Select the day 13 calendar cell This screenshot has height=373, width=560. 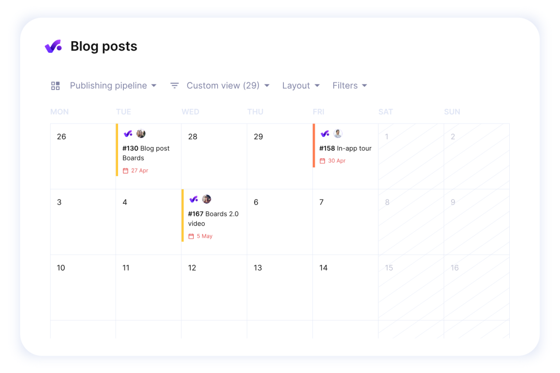(280, 287)
